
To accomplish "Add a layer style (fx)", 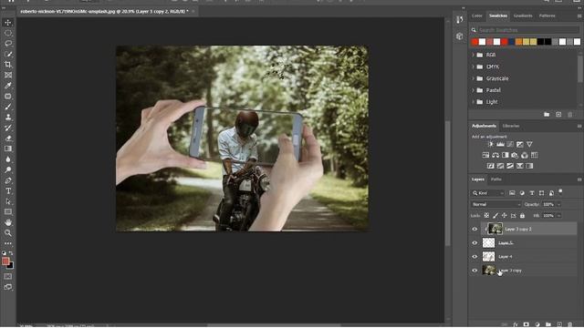I will pyautogui.click(x=516, y=324).
